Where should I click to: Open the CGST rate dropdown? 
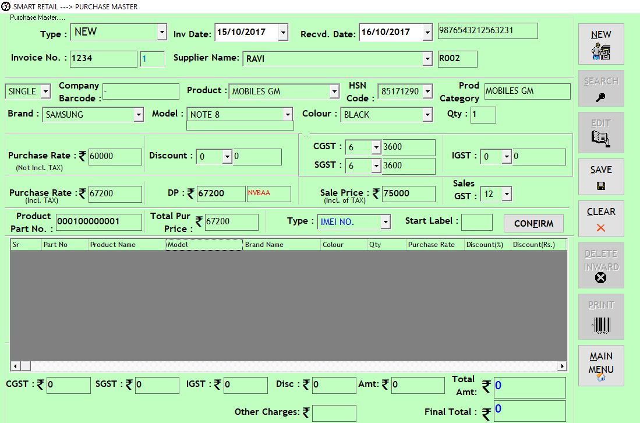(x=376, y=147)
